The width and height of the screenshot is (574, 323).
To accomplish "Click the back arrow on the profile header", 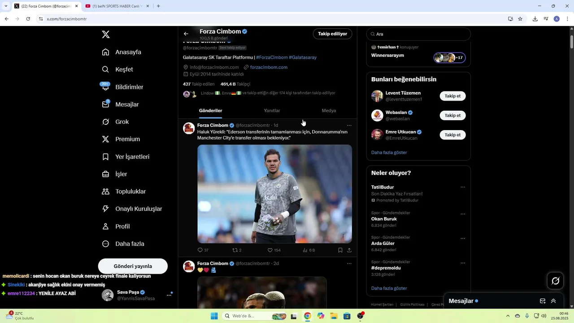I will 186,34.
